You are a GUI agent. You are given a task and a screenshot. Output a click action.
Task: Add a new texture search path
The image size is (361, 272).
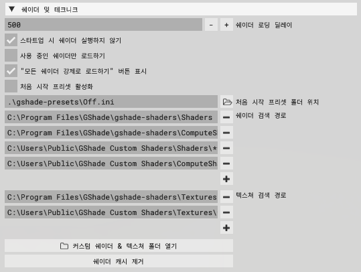[226, 228]
